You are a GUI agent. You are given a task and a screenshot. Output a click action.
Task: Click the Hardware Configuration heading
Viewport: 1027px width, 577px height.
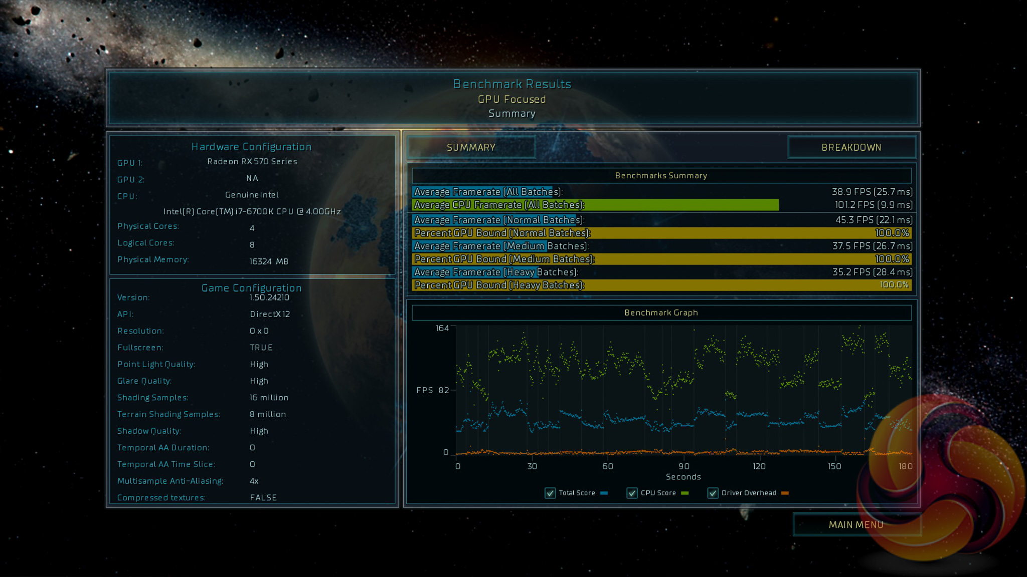(251, 147)
